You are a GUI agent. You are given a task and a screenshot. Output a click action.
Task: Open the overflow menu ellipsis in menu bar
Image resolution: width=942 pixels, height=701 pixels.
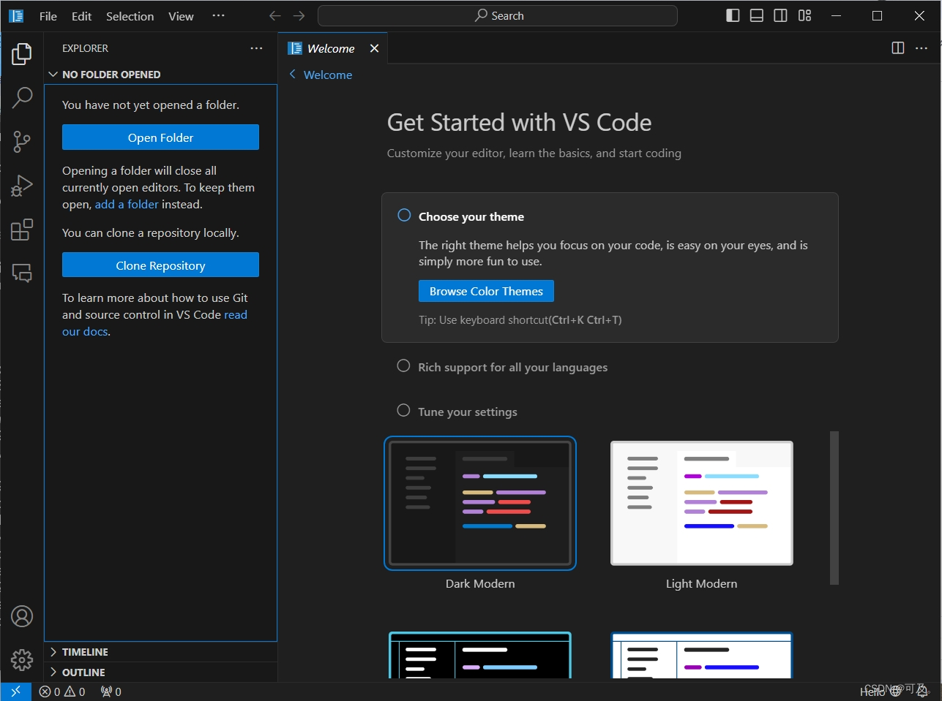pyautogui.click(x=218, y=15)
